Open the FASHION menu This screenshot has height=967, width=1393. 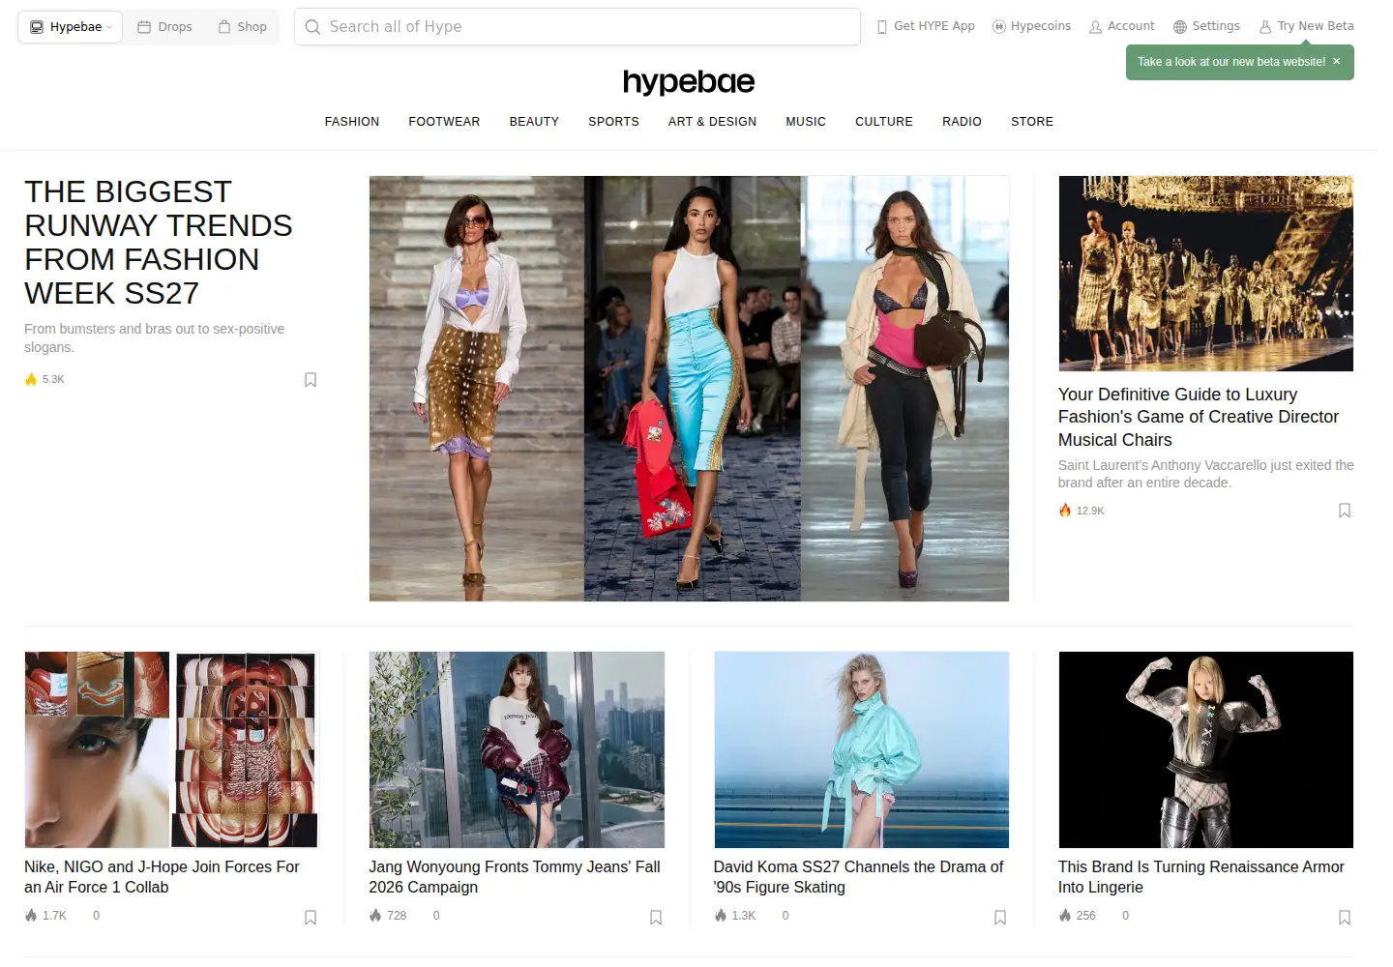tap(352, 122)
